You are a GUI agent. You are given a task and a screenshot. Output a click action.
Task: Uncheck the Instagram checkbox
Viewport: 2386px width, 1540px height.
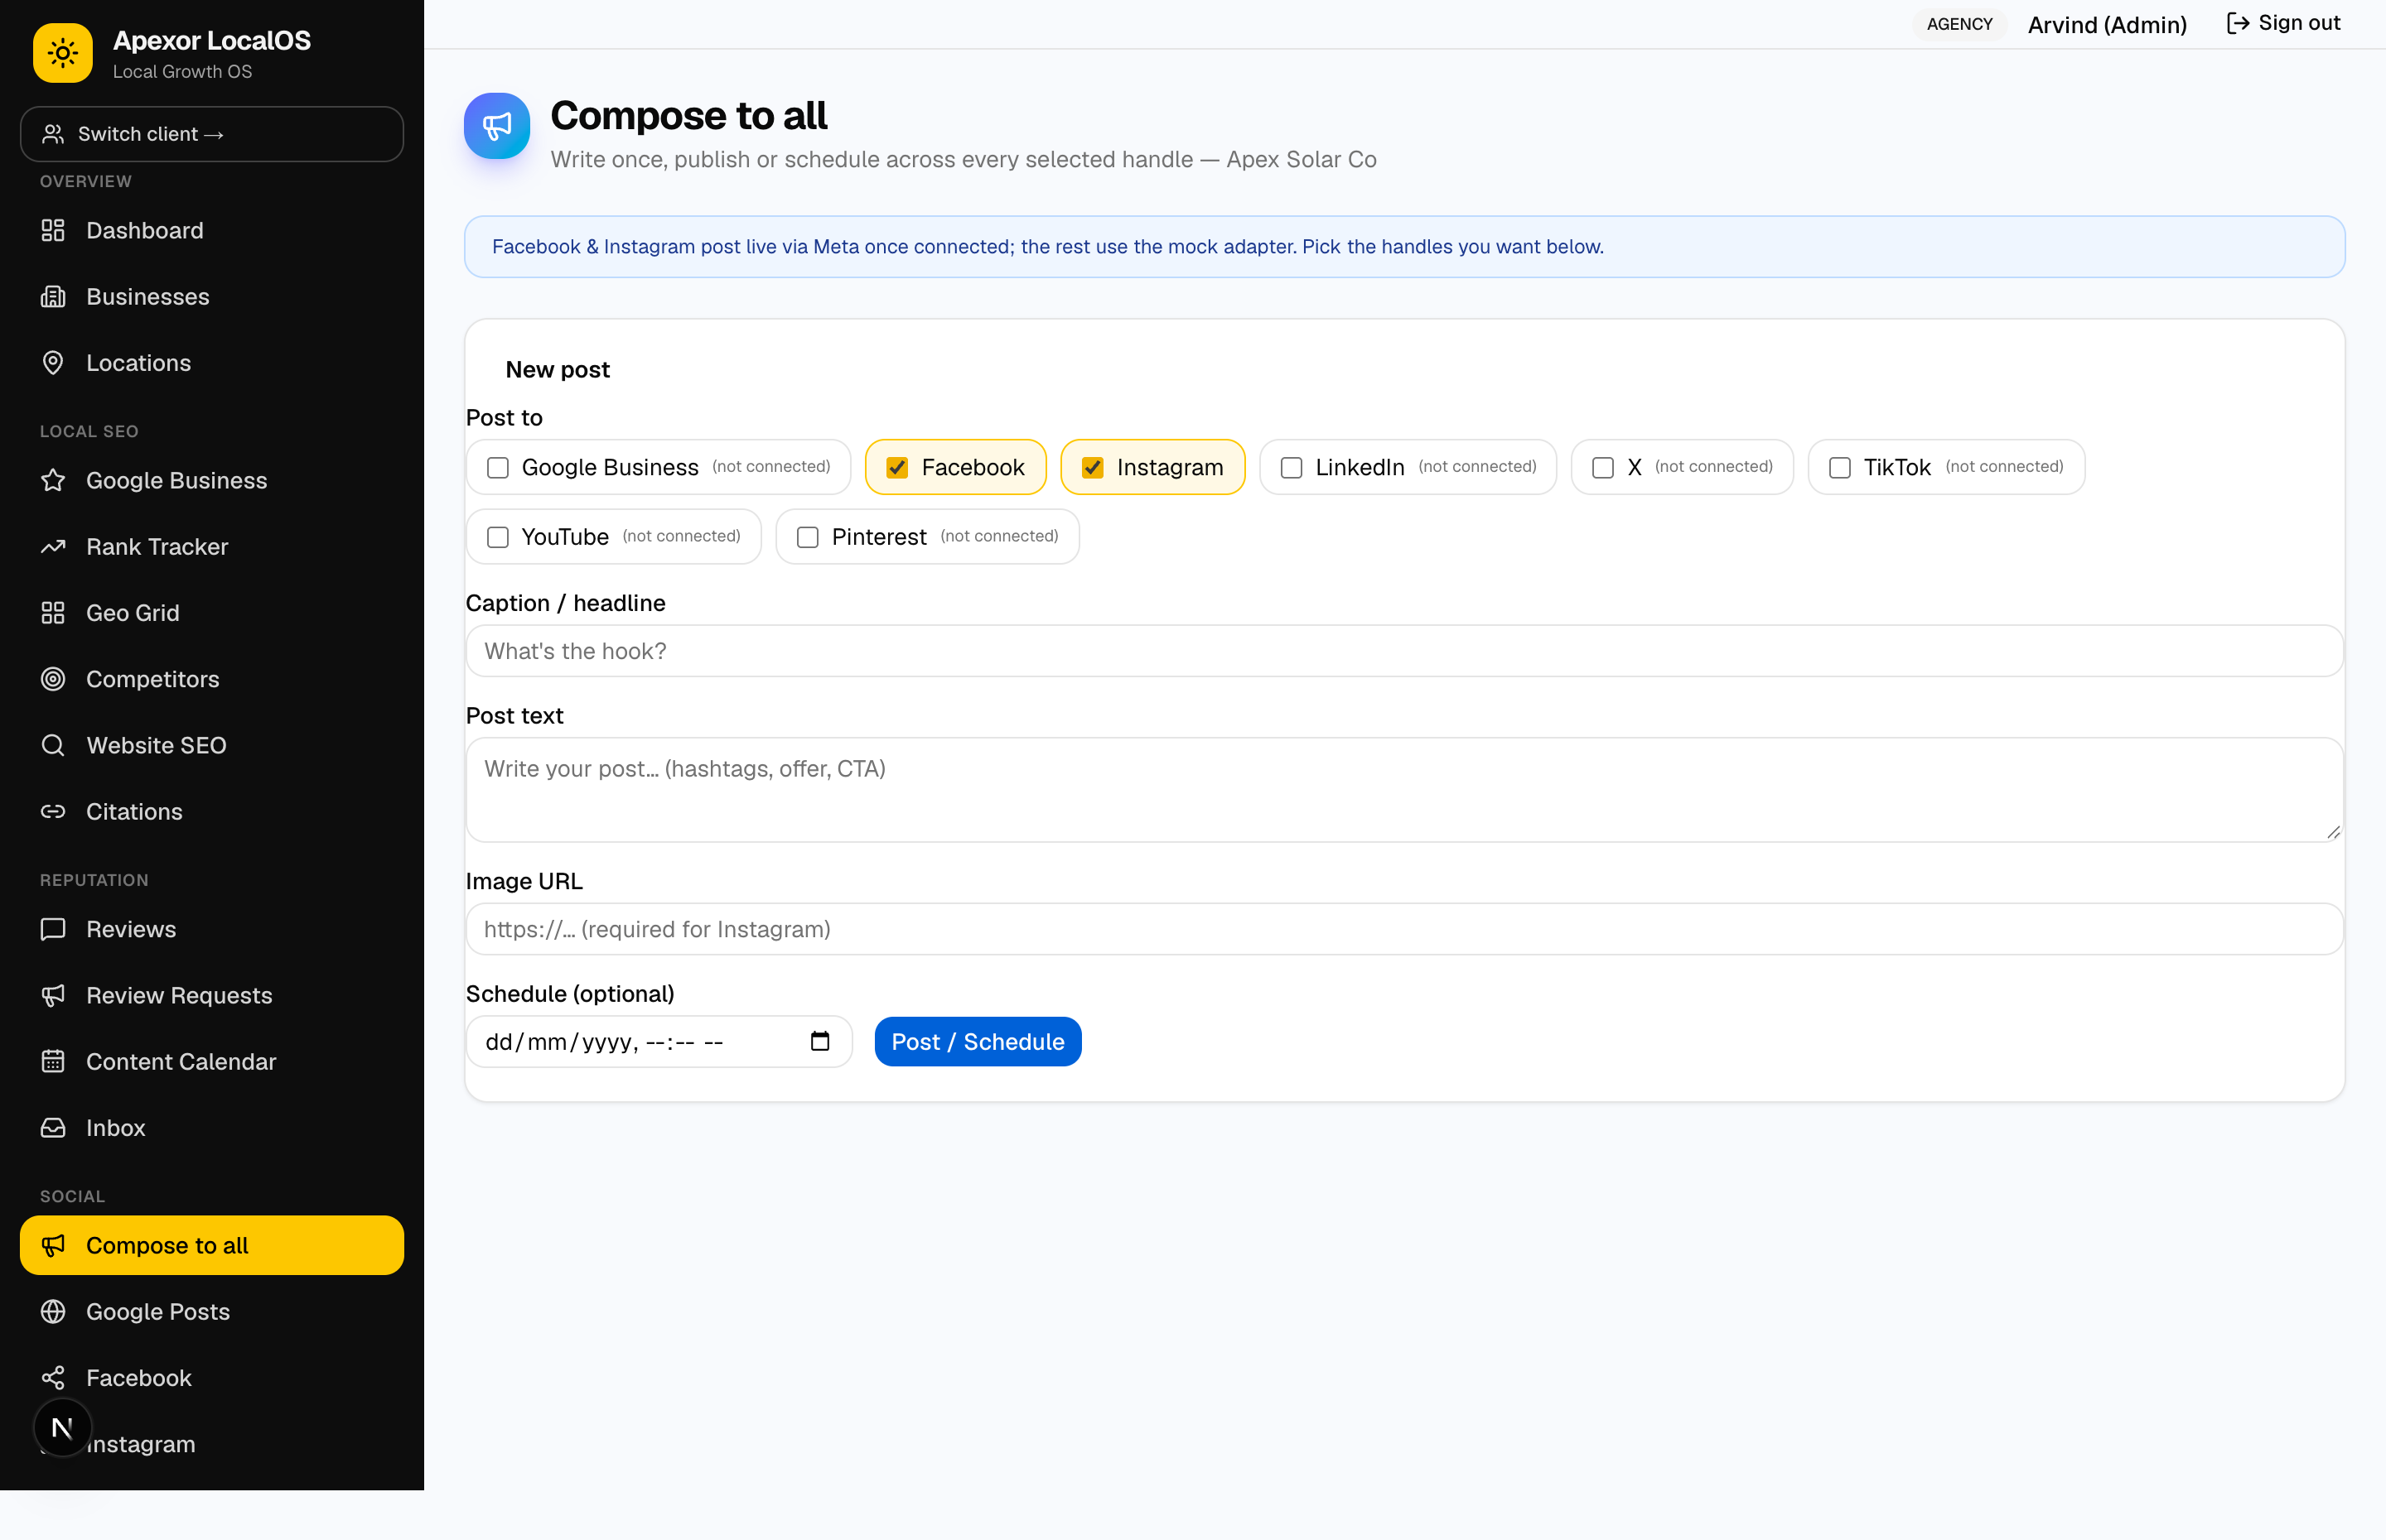point(1093,467)
